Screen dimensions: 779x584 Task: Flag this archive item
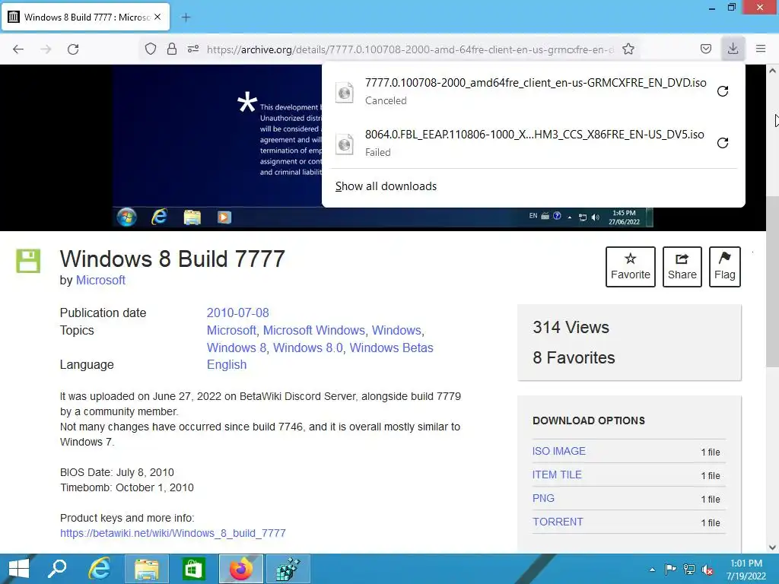coord(725,267)
